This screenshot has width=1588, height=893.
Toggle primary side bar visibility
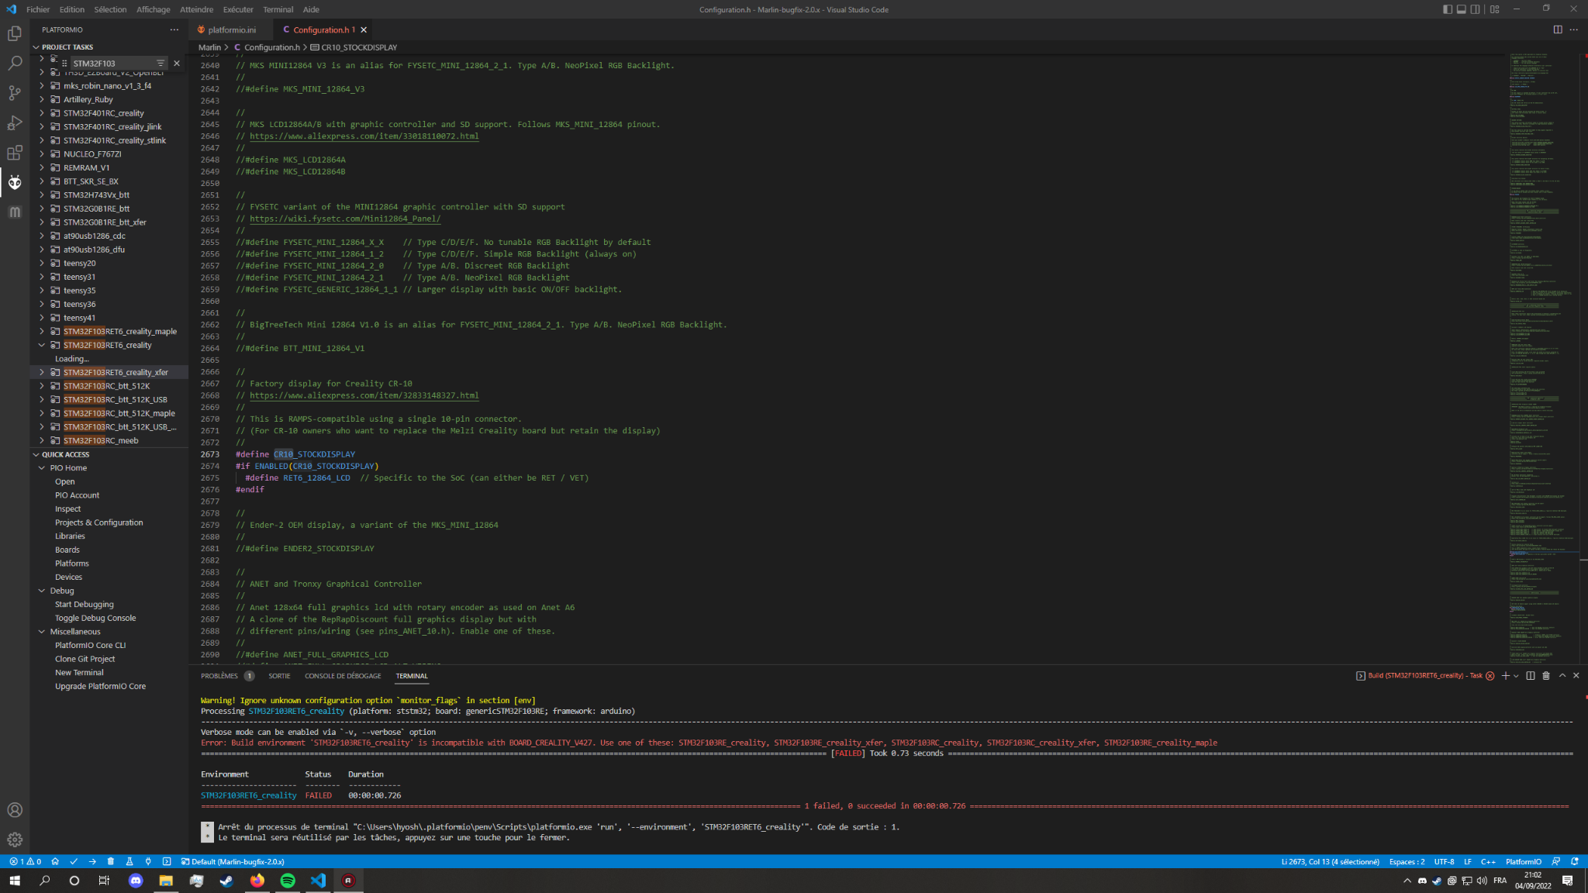[x=1448, y=9]
